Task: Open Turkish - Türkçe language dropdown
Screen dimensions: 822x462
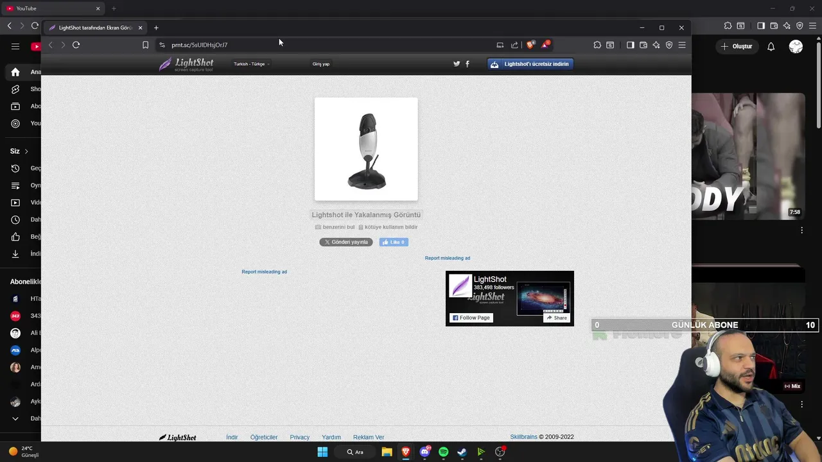Action: (x=251, y=64)
